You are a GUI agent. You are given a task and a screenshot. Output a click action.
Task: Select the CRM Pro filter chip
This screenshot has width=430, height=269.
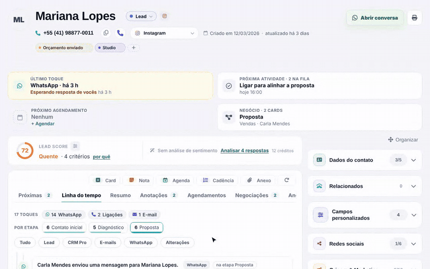coord(77,242)
